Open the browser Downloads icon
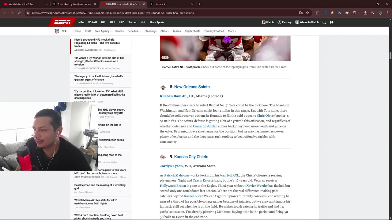This screenshot has height=220, width=392. [x=365, y=13]
